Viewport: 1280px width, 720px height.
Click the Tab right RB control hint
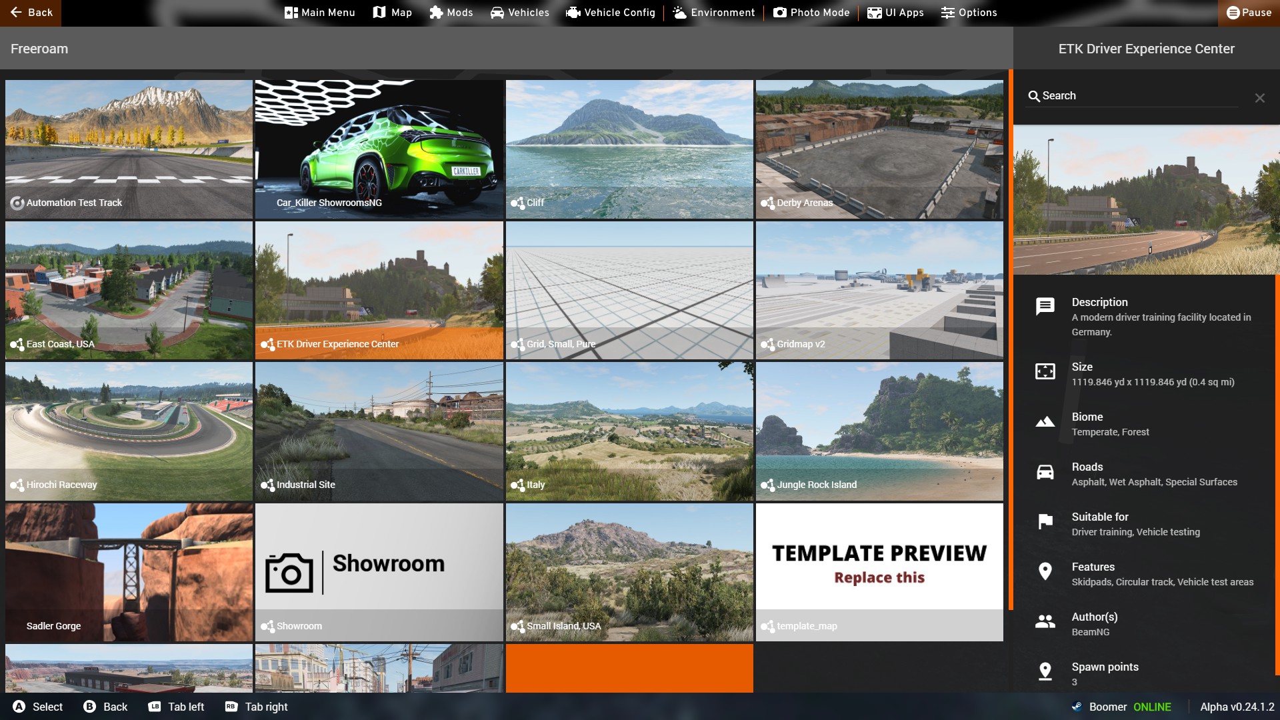coord(257,707)
